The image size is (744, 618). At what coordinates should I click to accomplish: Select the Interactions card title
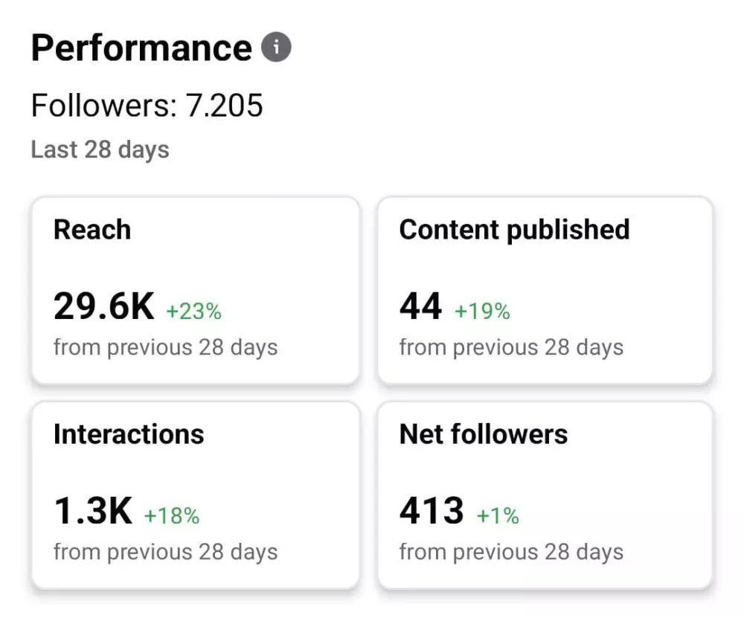(129, 434)
